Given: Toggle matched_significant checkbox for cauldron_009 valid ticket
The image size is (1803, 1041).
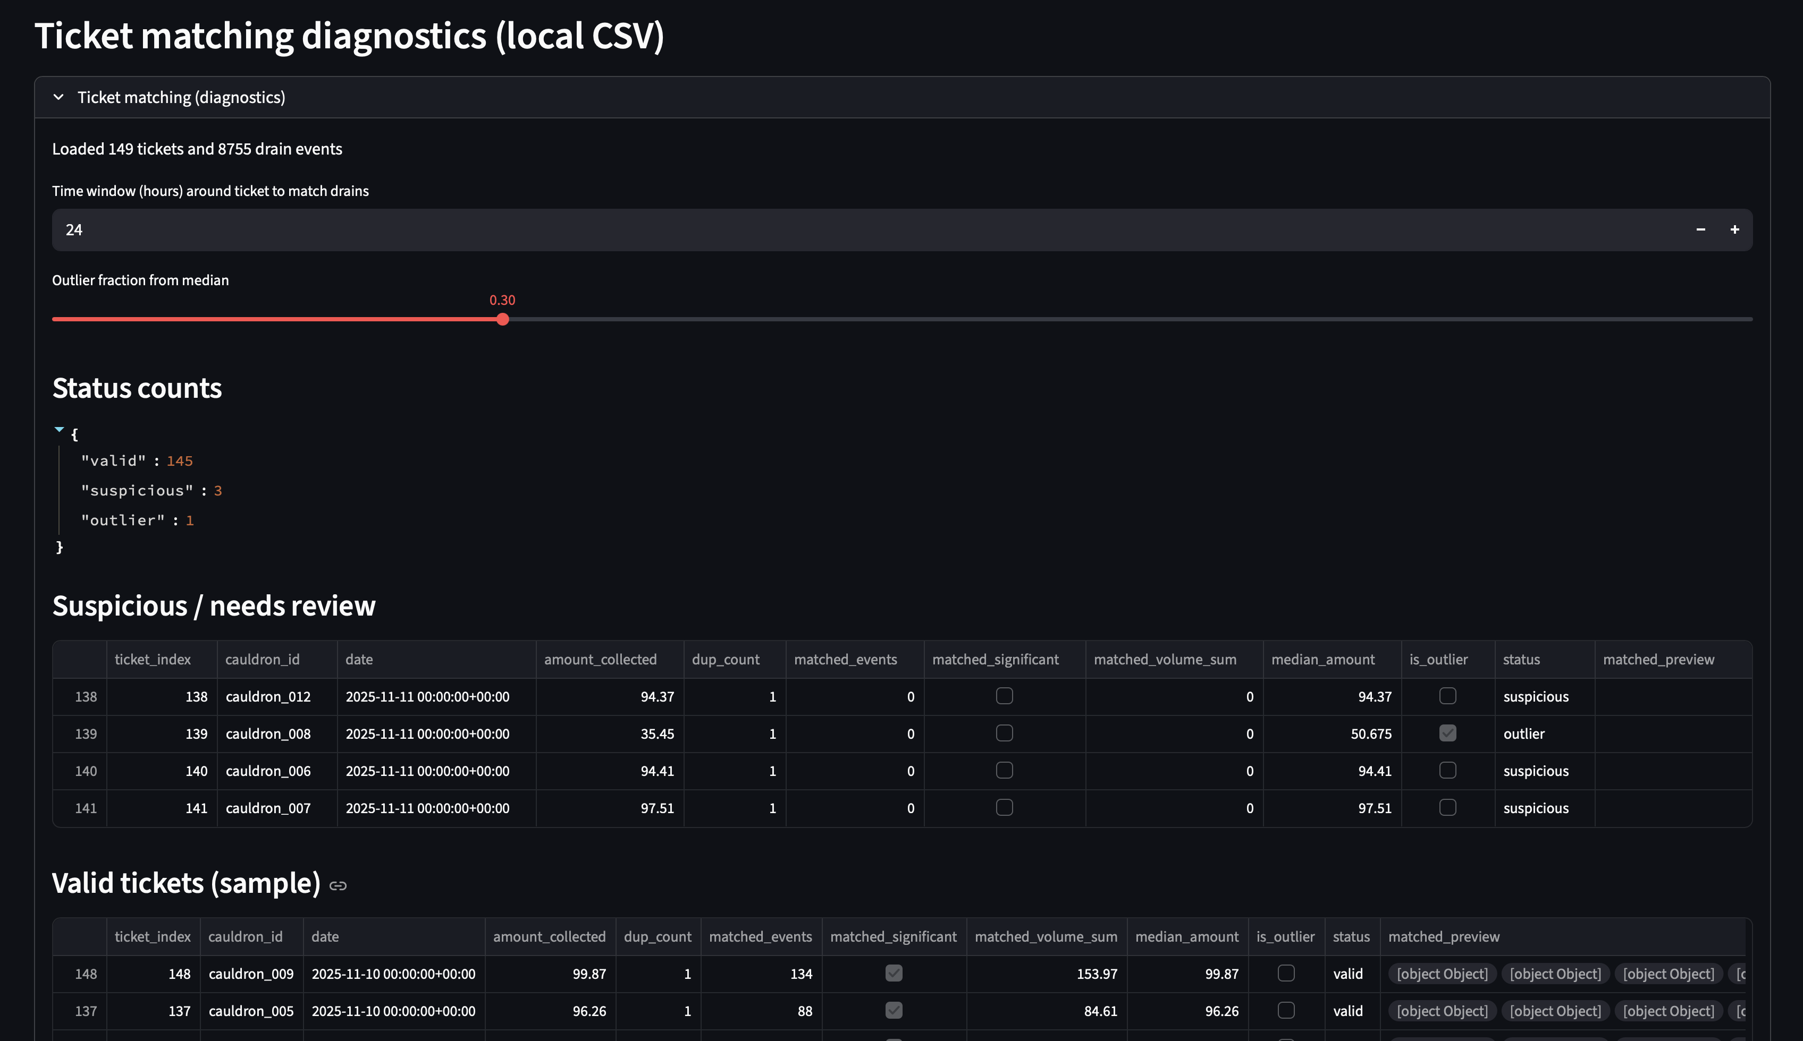Looking at the screenshot, I should click(894, 973).
